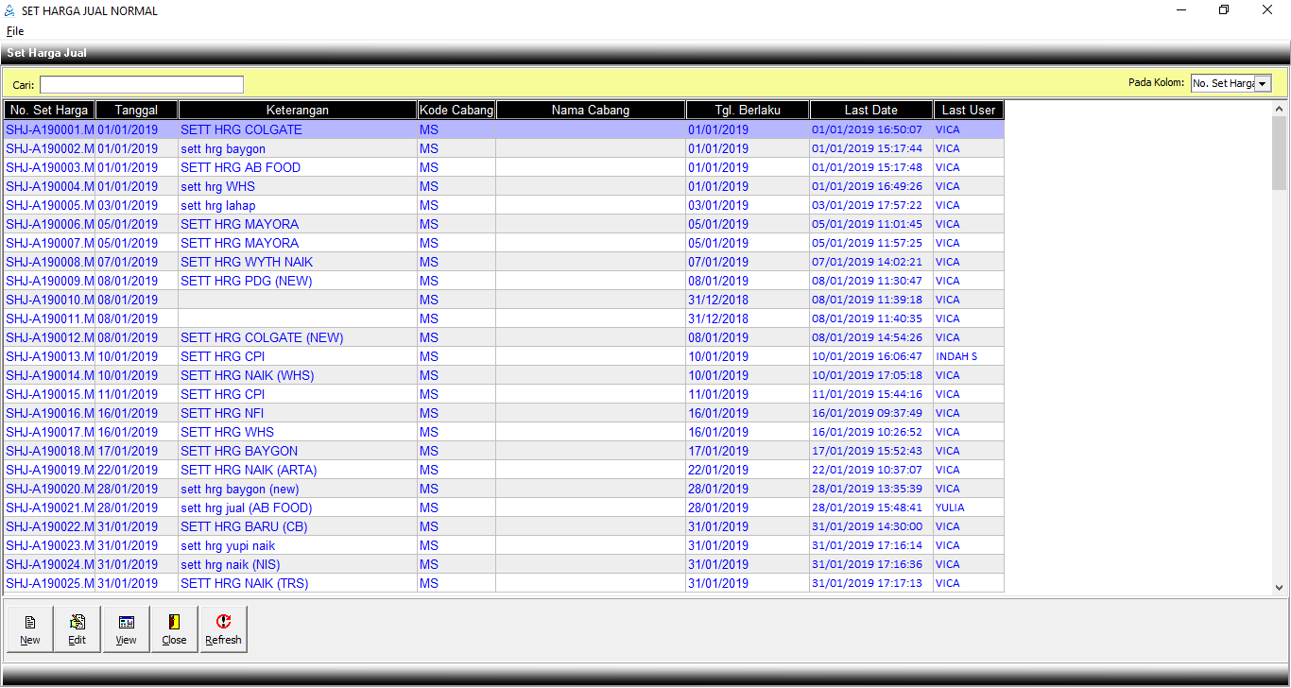Select row SHJ-A190005.M sett hrg lahap
The height and width of the screenshot is (688, 1291).
[x=217, y=205]
